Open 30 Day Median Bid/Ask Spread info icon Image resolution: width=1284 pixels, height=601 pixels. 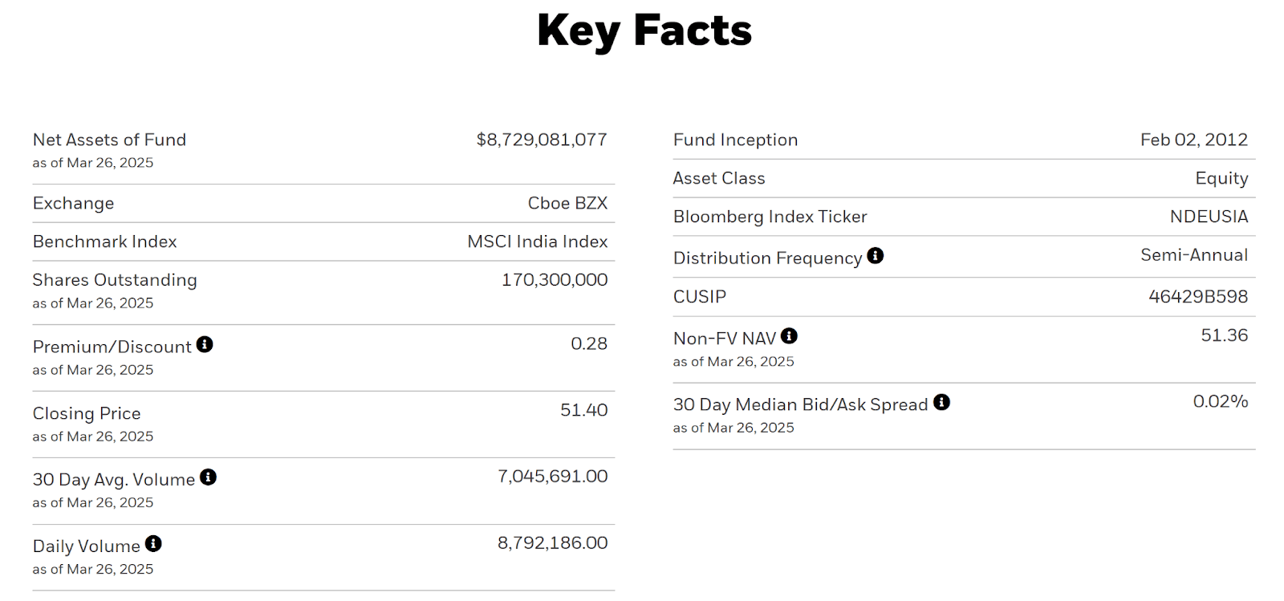(x=941, y=403)
